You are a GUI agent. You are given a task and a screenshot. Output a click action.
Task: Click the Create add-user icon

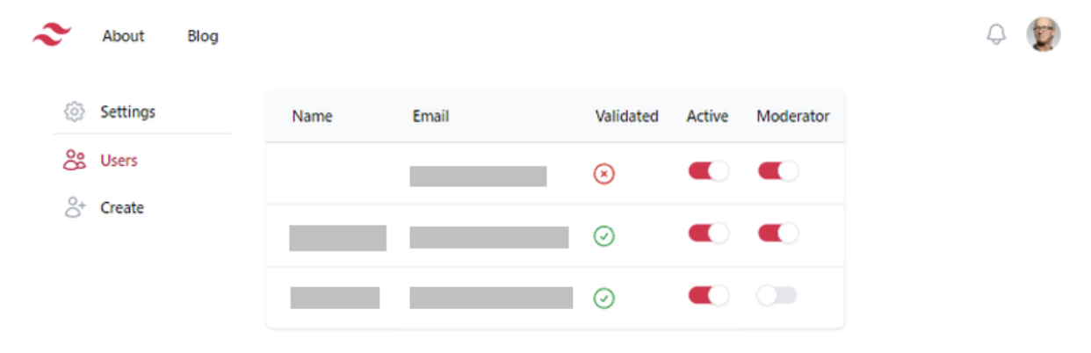click(x=75, y=208)
